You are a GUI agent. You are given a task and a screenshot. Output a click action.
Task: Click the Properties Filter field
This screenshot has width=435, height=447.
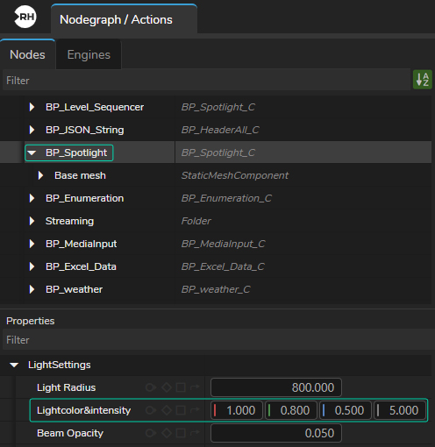click(x=217, y=340)
